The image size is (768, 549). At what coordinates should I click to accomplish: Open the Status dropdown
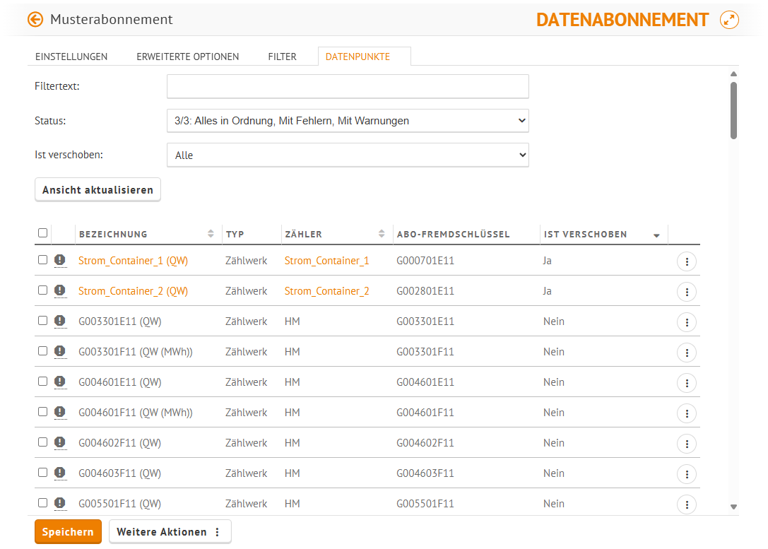click(x=348, y=121)
